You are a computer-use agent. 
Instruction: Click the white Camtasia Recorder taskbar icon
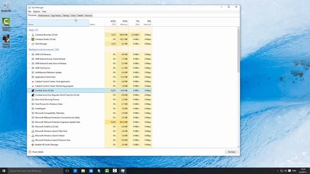coord(115,171)
